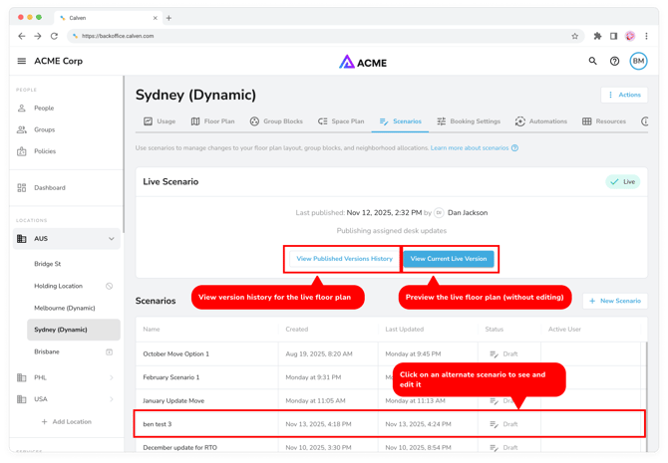Open the Actions dropdown menu

[x=625, y=95]
